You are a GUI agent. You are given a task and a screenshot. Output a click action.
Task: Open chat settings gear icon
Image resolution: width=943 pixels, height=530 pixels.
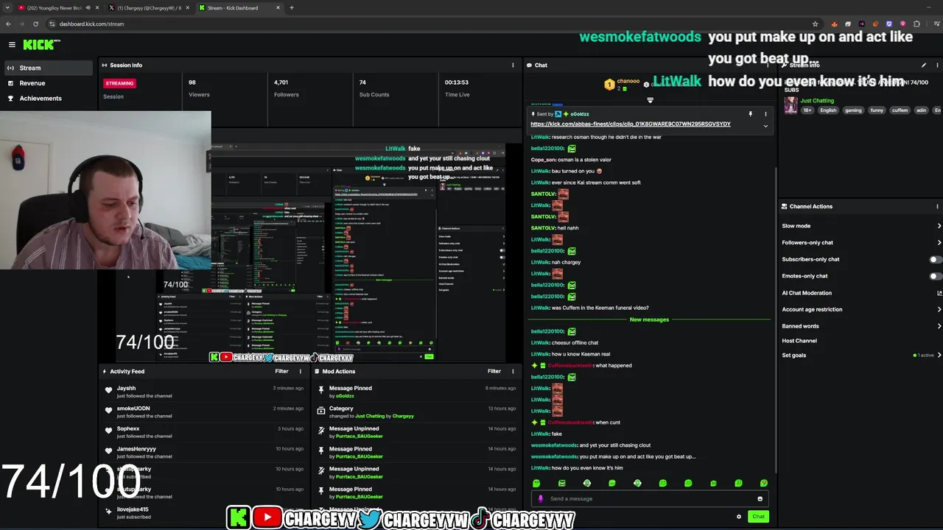739,517
